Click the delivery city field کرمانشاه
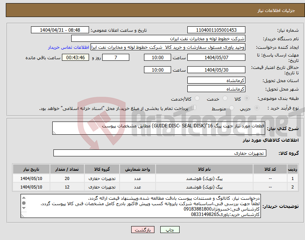This screenshot has width=305, height=240. pos(216,89)
